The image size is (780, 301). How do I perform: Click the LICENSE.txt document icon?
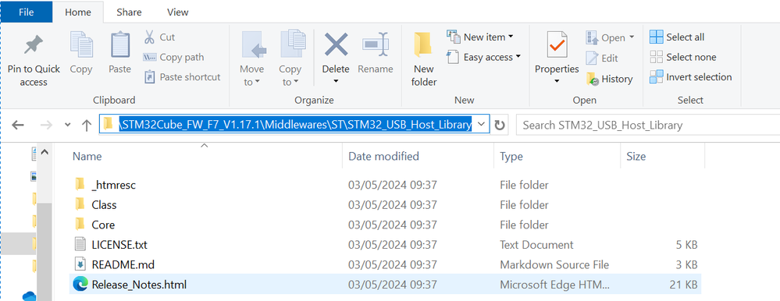[x=80, y=244]
